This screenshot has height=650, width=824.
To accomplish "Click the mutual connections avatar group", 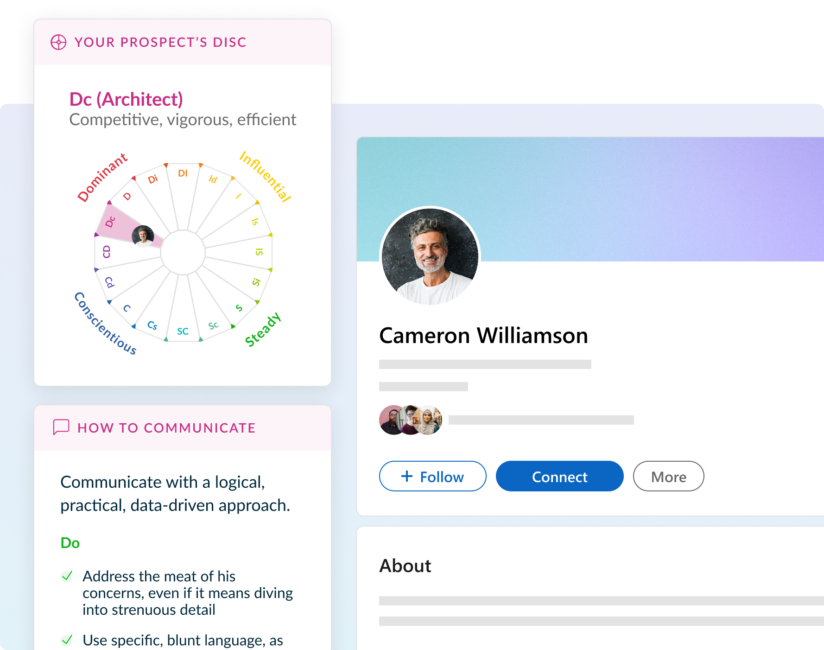I will [410, 420].
